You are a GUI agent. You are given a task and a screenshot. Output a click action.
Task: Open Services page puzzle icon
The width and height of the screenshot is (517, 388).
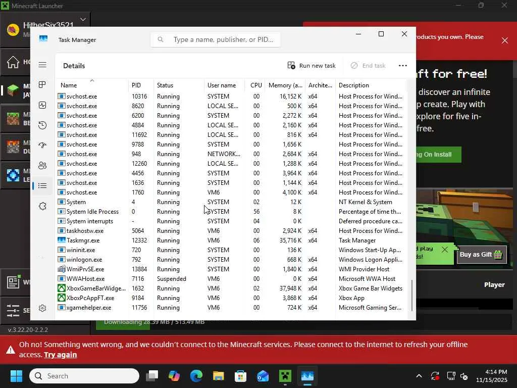pos(42,206)
